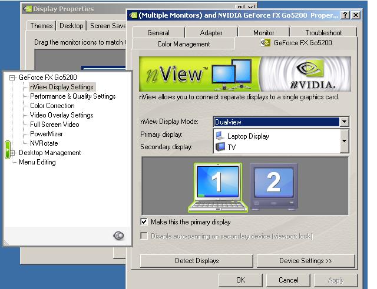Click the TV list entry text

tap(232, 147)
